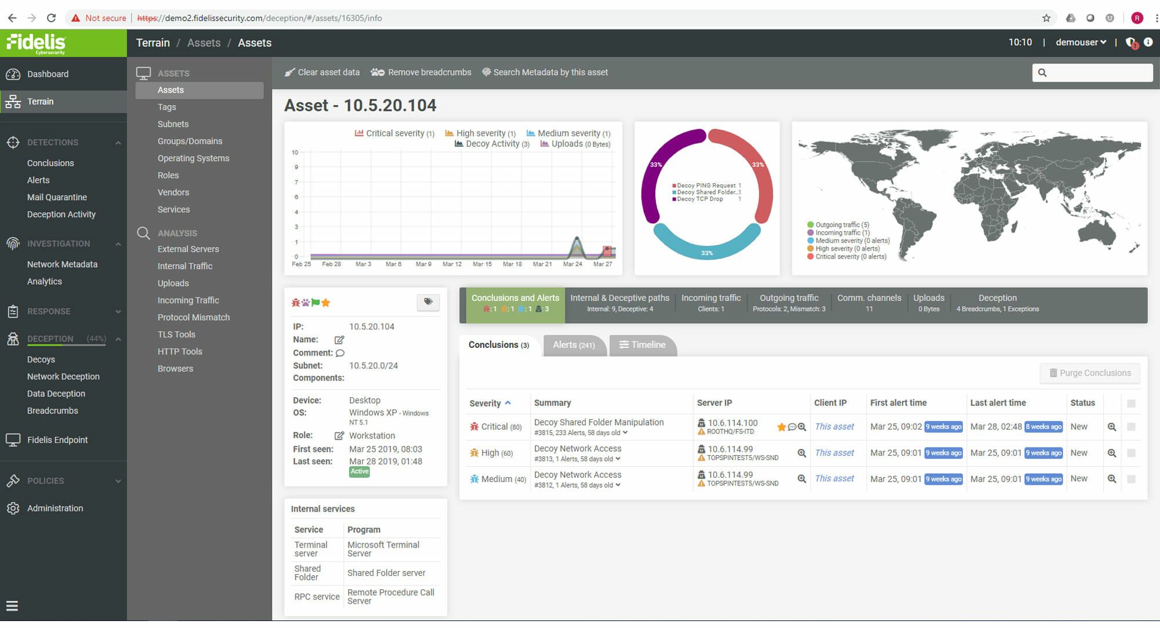Image resolution: width=1160 pixels, height=628 pixels.
Task: Click the magnifier icon in the search field
Action: click(1042, 73)
